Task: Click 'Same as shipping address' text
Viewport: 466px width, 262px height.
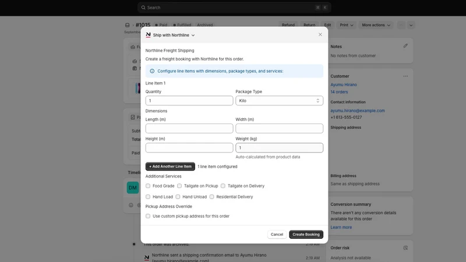Action: [x=355, y=184]
